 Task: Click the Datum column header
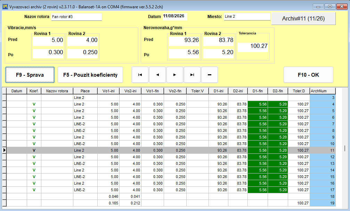point(17,91)
